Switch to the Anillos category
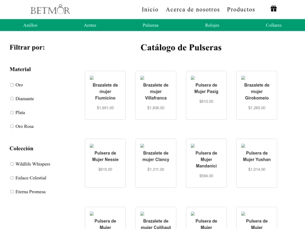The height and width of the screenshot is (229, 305). (x=30, y=25)
